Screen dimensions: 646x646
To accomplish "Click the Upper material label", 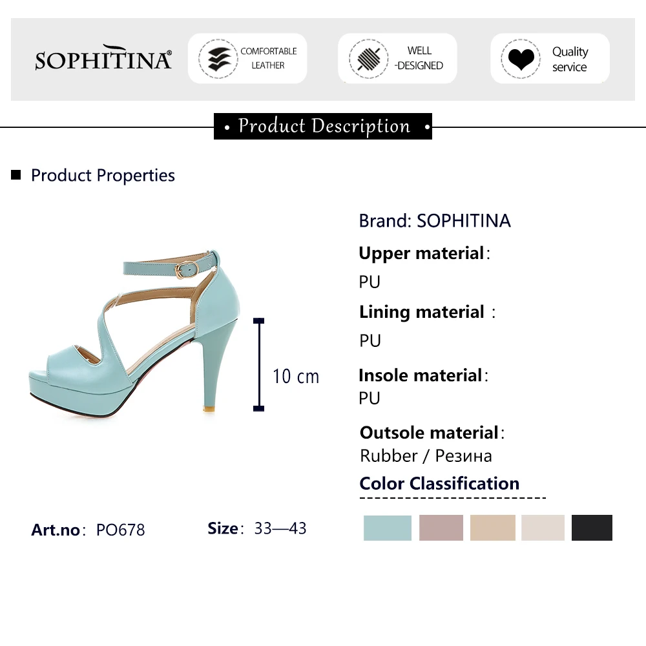I will pos(422,253).
